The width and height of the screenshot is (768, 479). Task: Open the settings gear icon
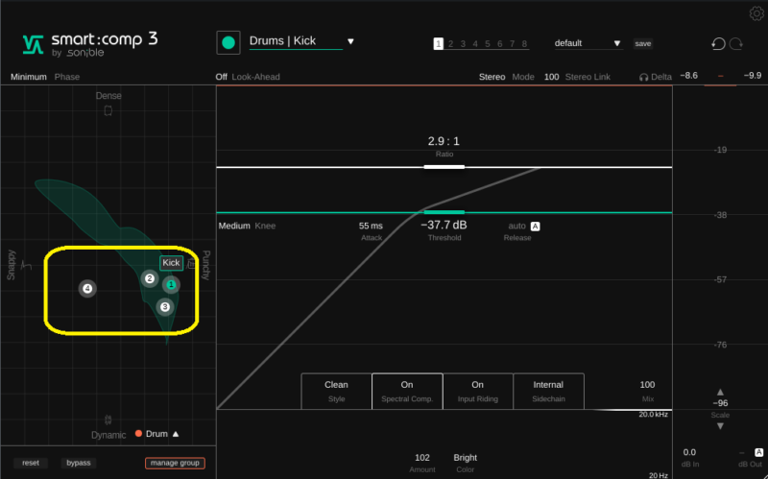click(x=756, y=12)
